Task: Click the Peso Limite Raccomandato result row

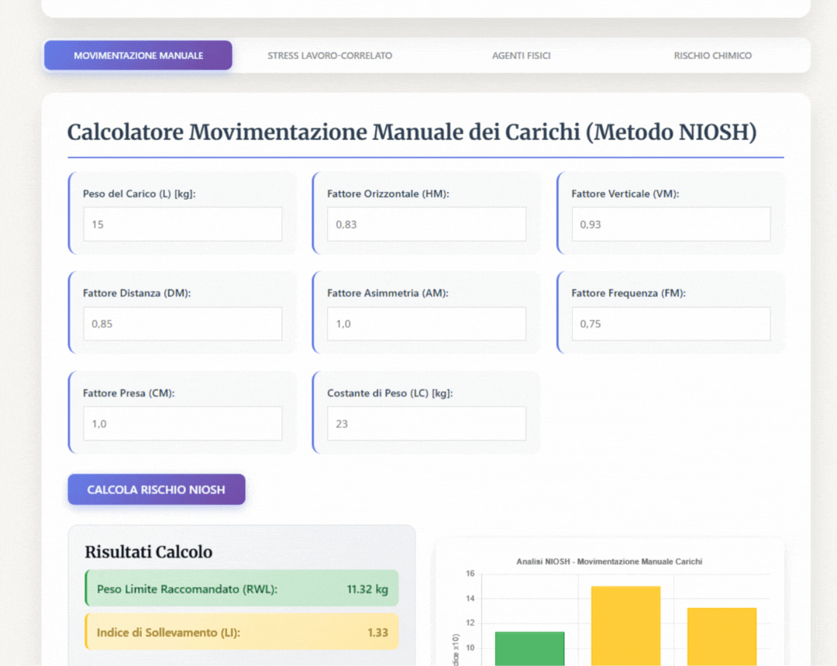Action: click(242, 589)
